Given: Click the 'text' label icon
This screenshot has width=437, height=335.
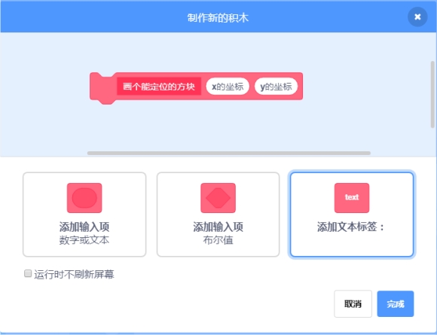Looking at the screenshot, I should point(352,198).
